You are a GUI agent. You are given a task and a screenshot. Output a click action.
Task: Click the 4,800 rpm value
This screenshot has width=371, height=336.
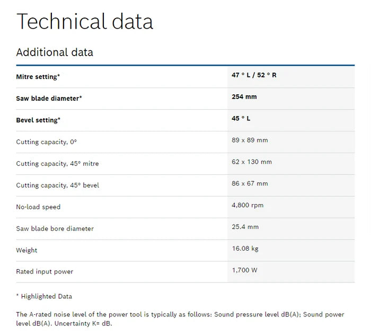coord(248,205)
